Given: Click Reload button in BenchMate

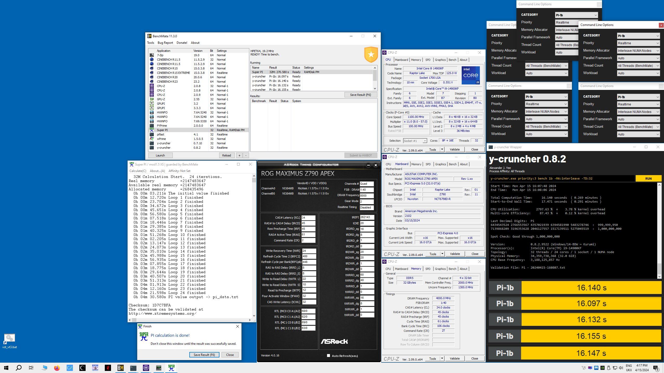Looking at the screenshot, I should click(x=226, y=155).
